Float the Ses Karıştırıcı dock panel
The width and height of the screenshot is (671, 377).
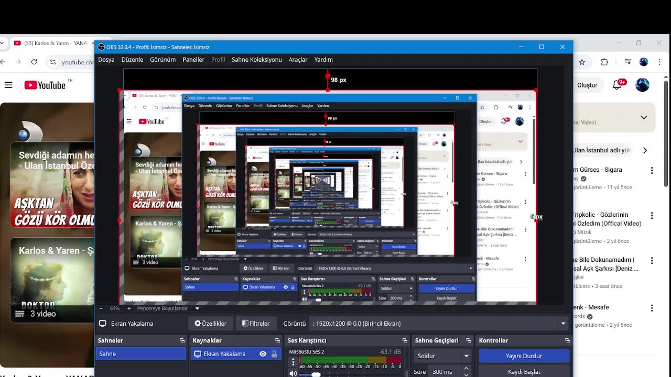(x=404, y=341)
